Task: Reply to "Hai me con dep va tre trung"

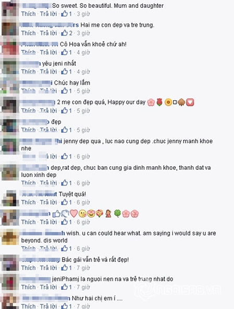Action: pos(48,33)
